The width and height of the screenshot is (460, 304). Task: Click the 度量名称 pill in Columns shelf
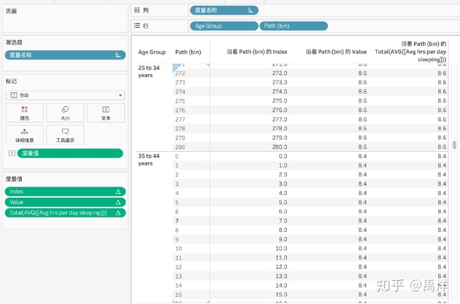[224, 10]
